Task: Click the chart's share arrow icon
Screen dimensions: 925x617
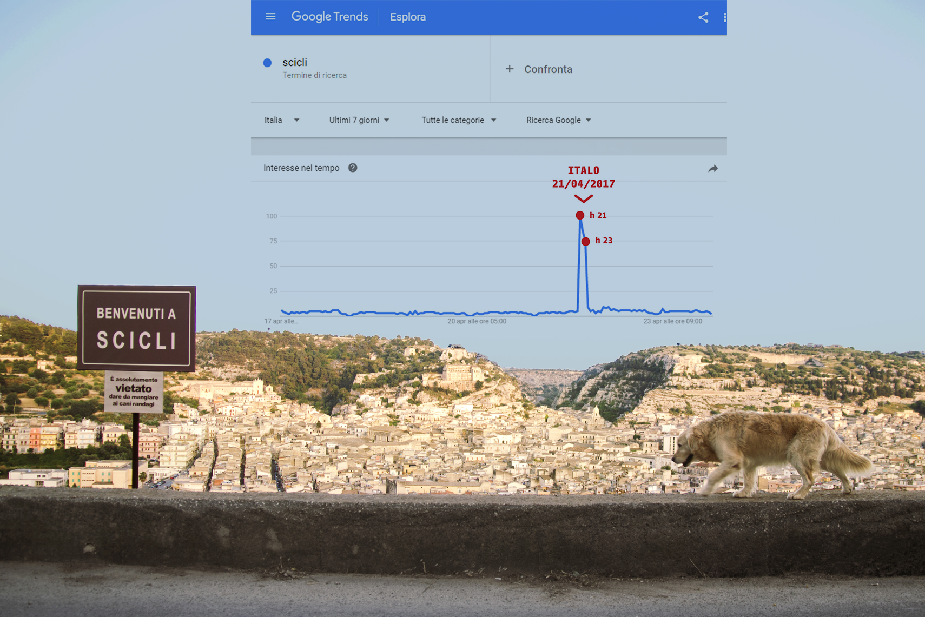Action: pyautogui.click(x=712, y=169)
